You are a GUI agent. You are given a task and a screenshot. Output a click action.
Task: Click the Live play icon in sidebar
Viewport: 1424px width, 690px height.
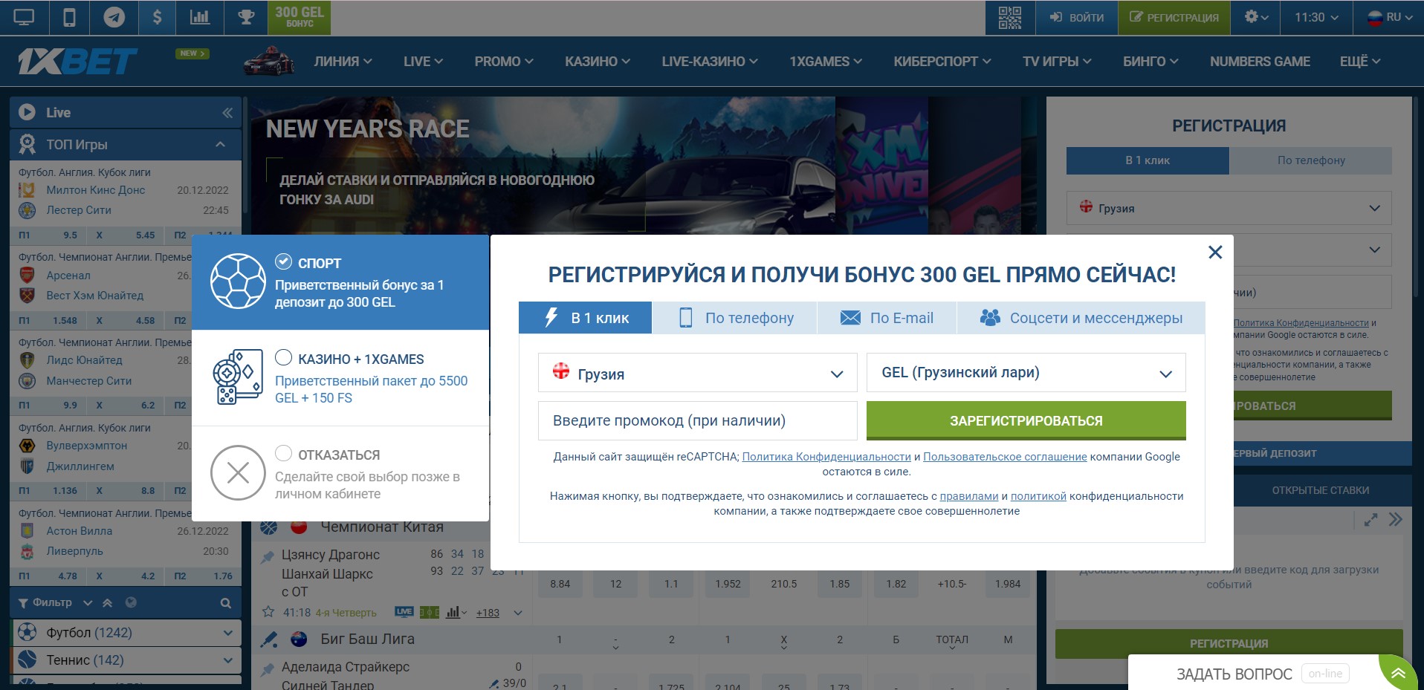27,112
